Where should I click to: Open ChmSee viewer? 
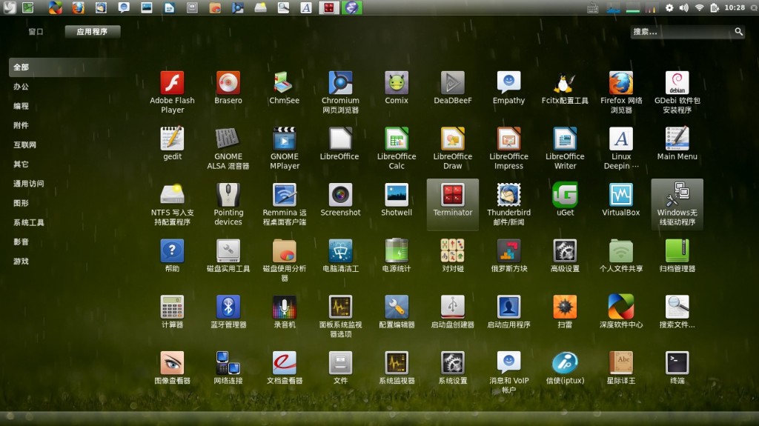point(284,87)
